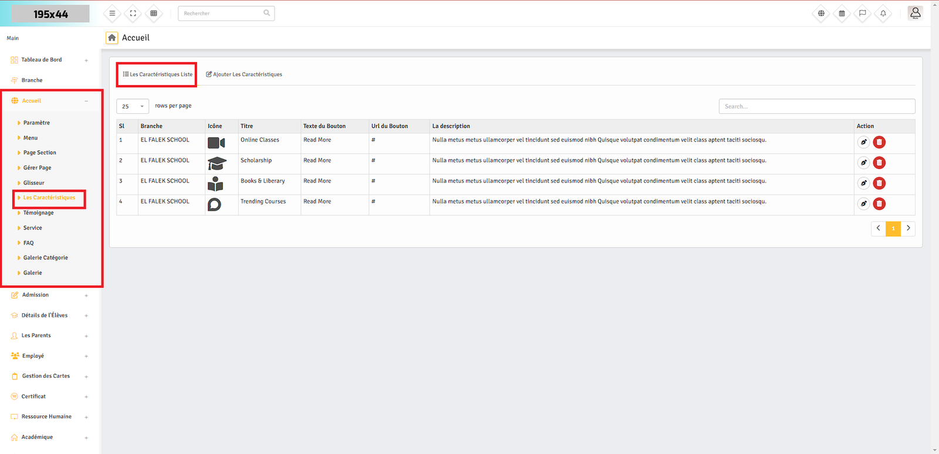939x454 pixels.
Task: Go to next page of table
Action: point(908,228)
